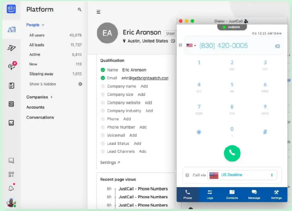The image size is (292, 211).
Task: Open the Outbound paper plane icon
Action: click(x=11, y=48)
